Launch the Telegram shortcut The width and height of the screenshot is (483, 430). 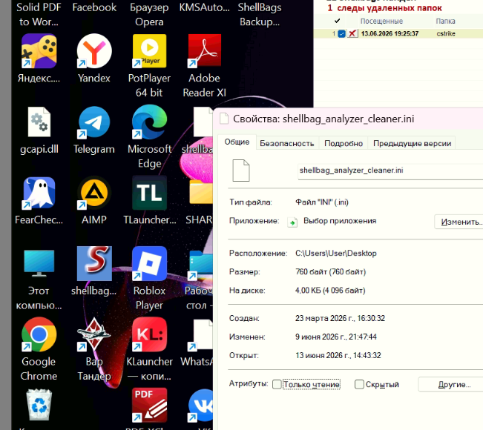coord(94,122)
